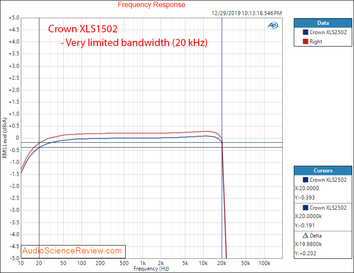Click the Cursors panel header
Screen dimensions: 354x273
(323, 171)
